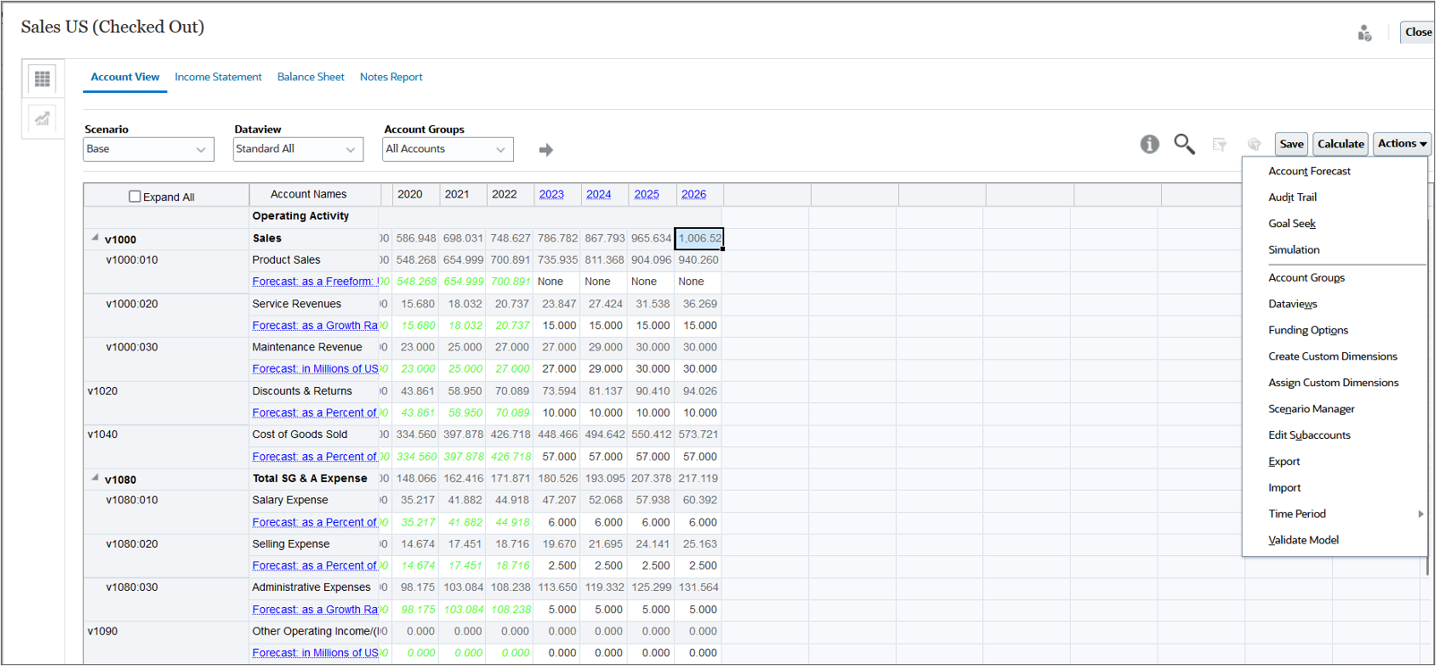Open the grid view sidebar icon

pos(42,79)
